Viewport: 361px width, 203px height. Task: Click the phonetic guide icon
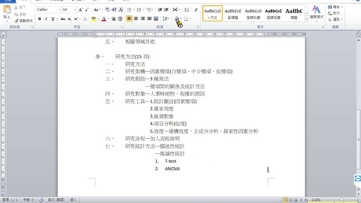pyautogui.click(x=114, y=10)
